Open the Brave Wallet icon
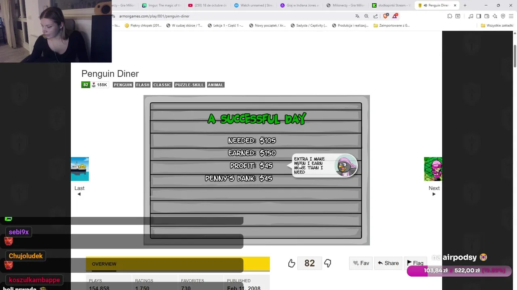Screen dimensions: 517x290 [487, 16]
